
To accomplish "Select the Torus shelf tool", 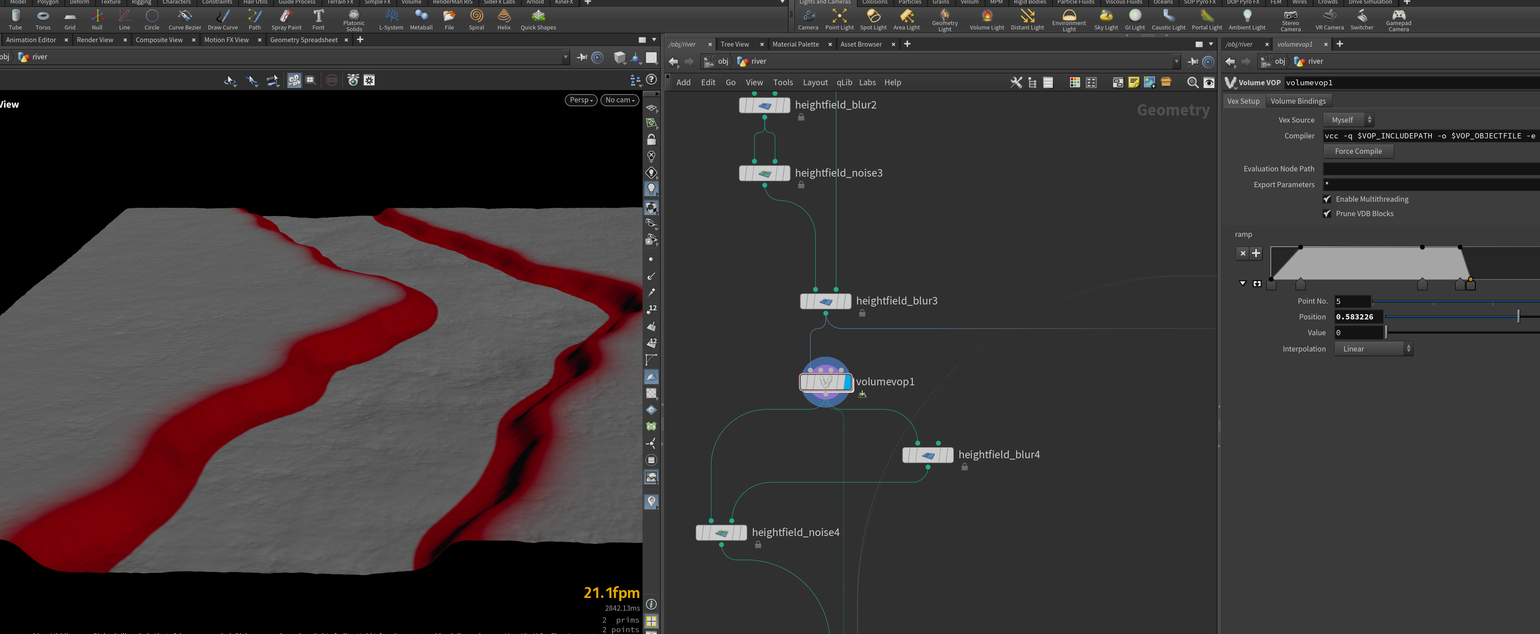I will tap(43, 20).
